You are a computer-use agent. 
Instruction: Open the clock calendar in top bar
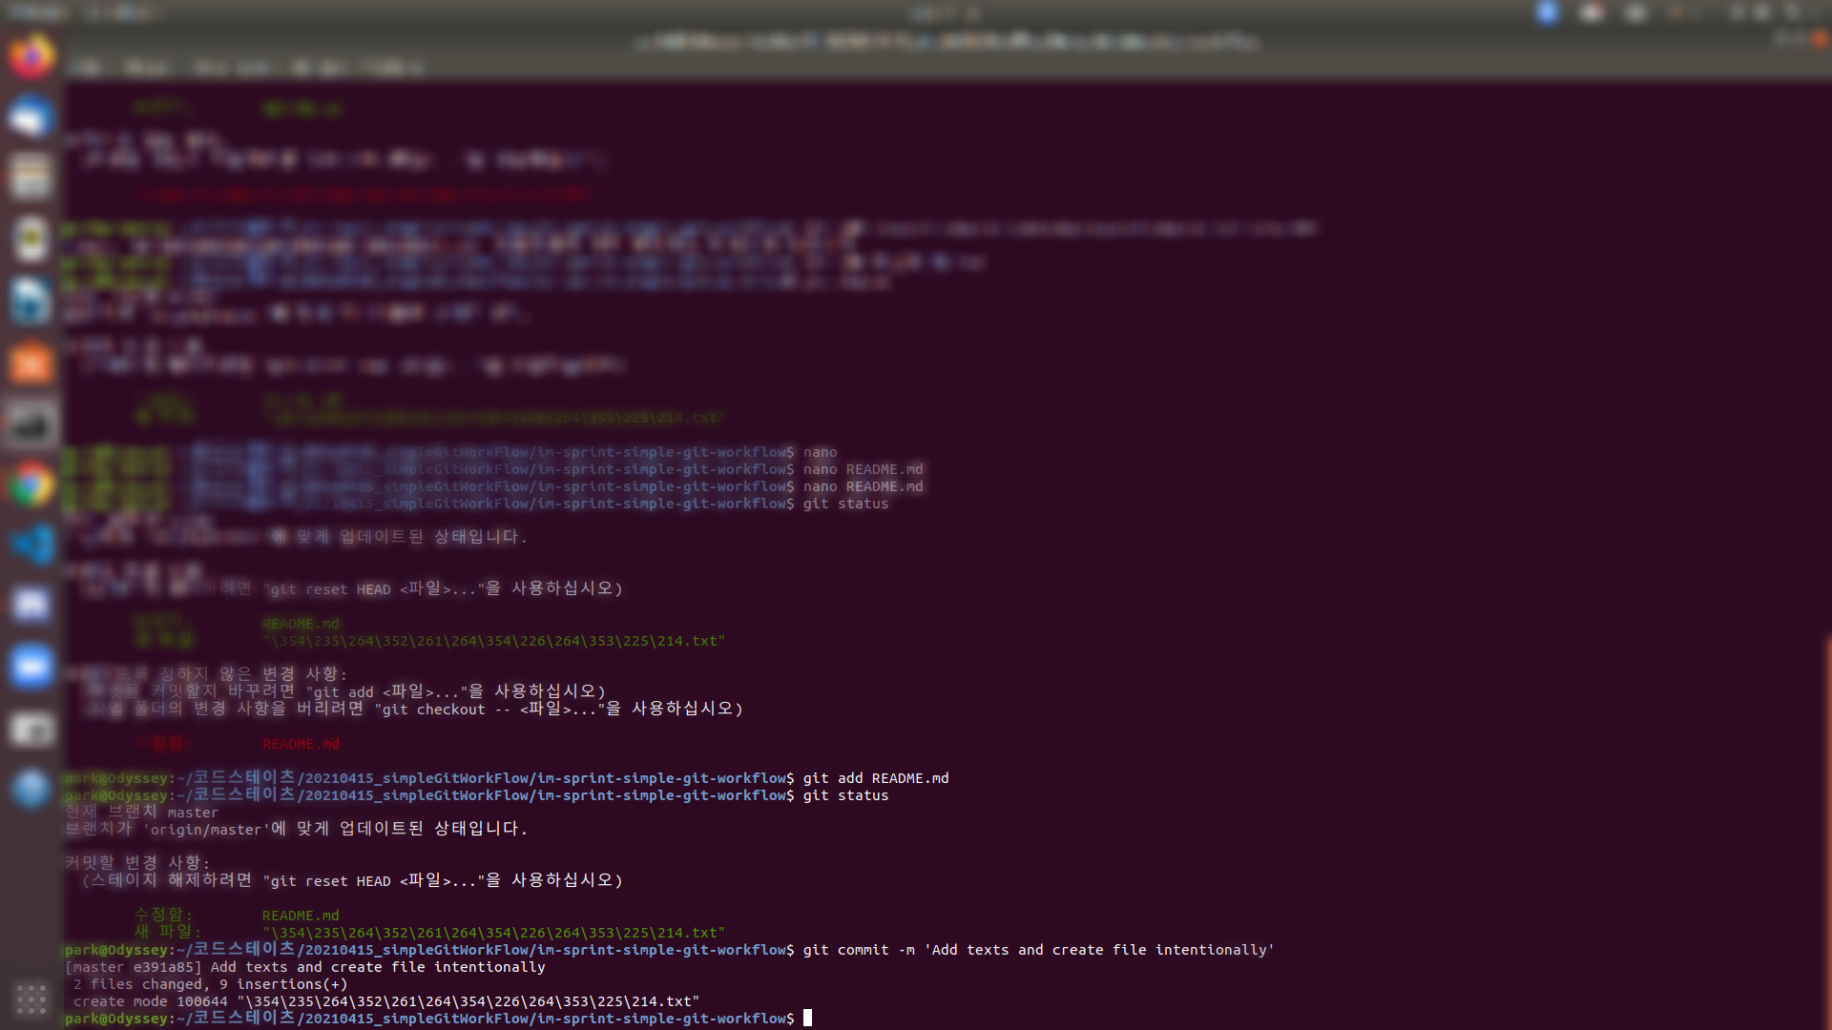click(x=945, y=12)
